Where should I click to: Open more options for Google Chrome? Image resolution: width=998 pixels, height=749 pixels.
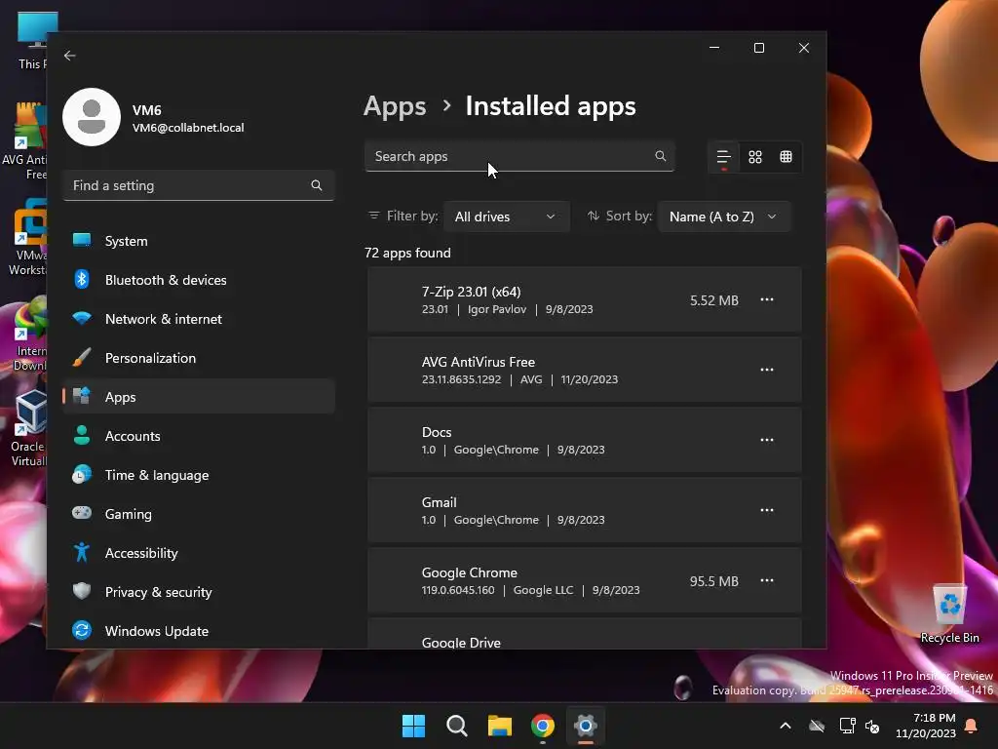click(x=767, y=580)
